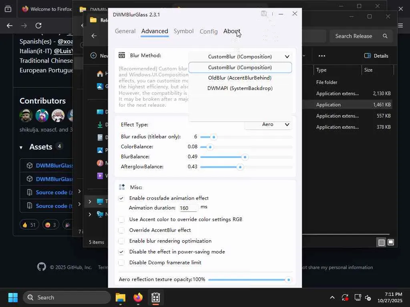The height and width of the screenshot is (307, 410).
Task: Click the save icon in DWMBlurGlass title bar
Action: point(264,14)
